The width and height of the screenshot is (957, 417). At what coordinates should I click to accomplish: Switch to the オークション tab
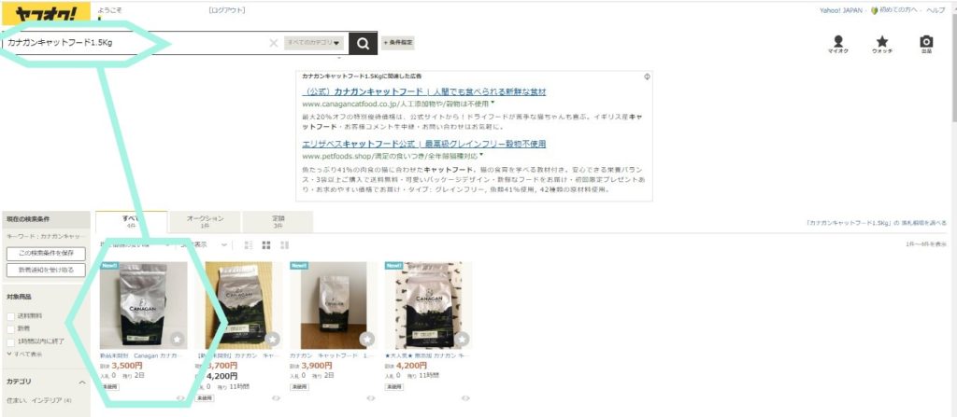pyautogui.click(x=205, y=222)
